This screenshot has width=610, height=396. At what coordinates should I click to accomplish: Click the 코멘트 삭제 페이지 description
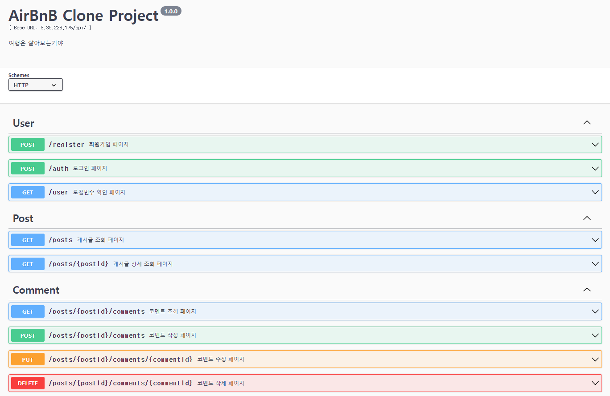click(221, 383)
